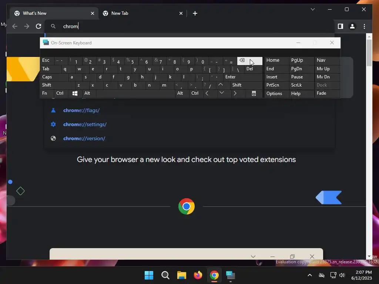Toggle the right Shift key on the On-Screen Keyboard
Screen dimensions: 379x284
(x=246, y=85)
